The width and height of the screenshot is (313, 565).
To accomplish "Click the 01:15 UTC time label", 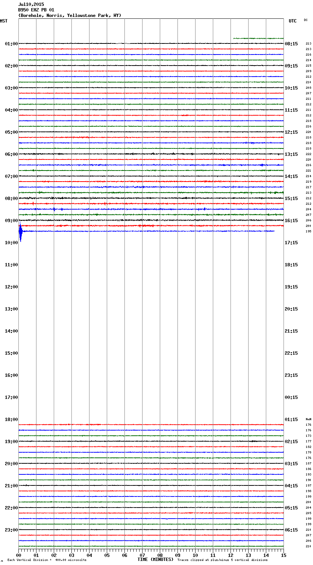I will coord(291,420).
